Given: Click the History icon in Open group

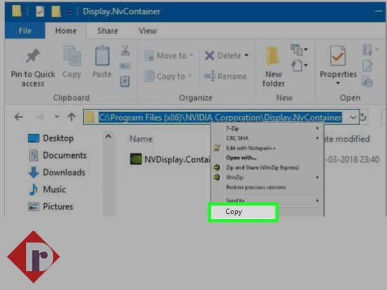Looking at the screenshot, I should 367,82.
